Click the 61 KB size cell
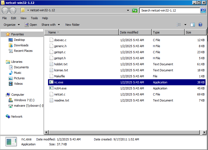The width and height of the screenshot is (208, 150). click(201, 64)
